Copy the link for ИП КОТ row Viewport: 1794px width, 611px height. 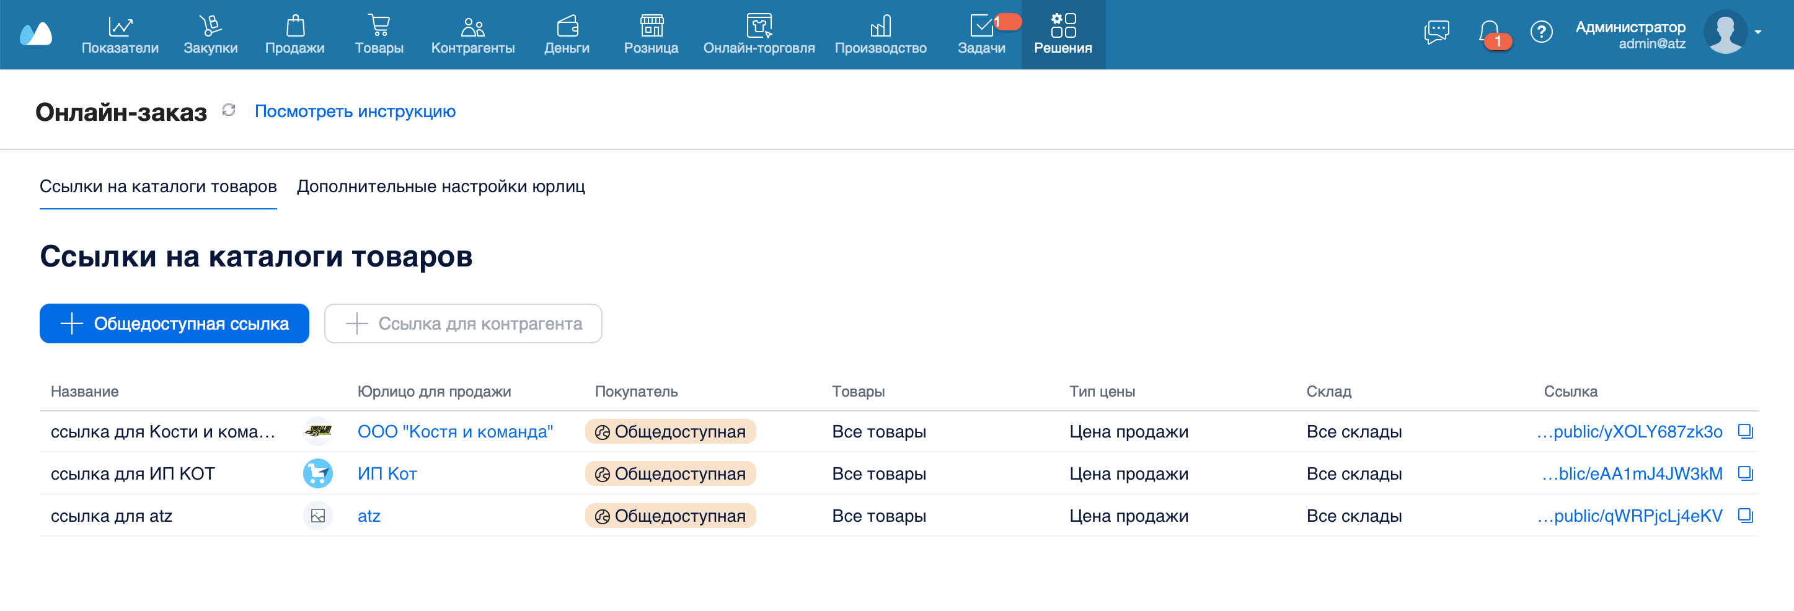1744,474
